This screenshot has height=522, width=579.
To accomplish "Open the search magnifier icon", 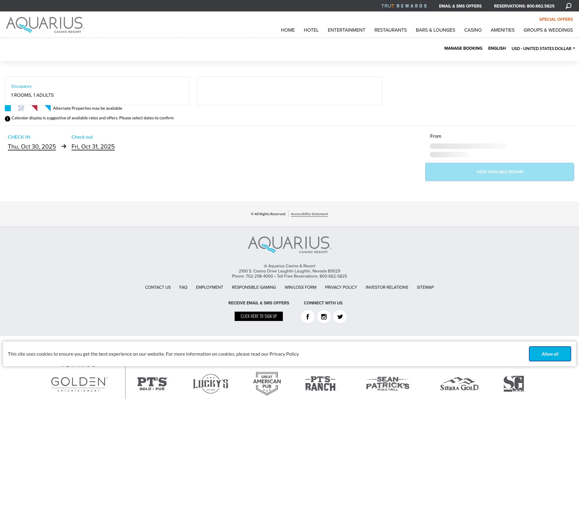I will pyautogui.click(x=568, y=6).
